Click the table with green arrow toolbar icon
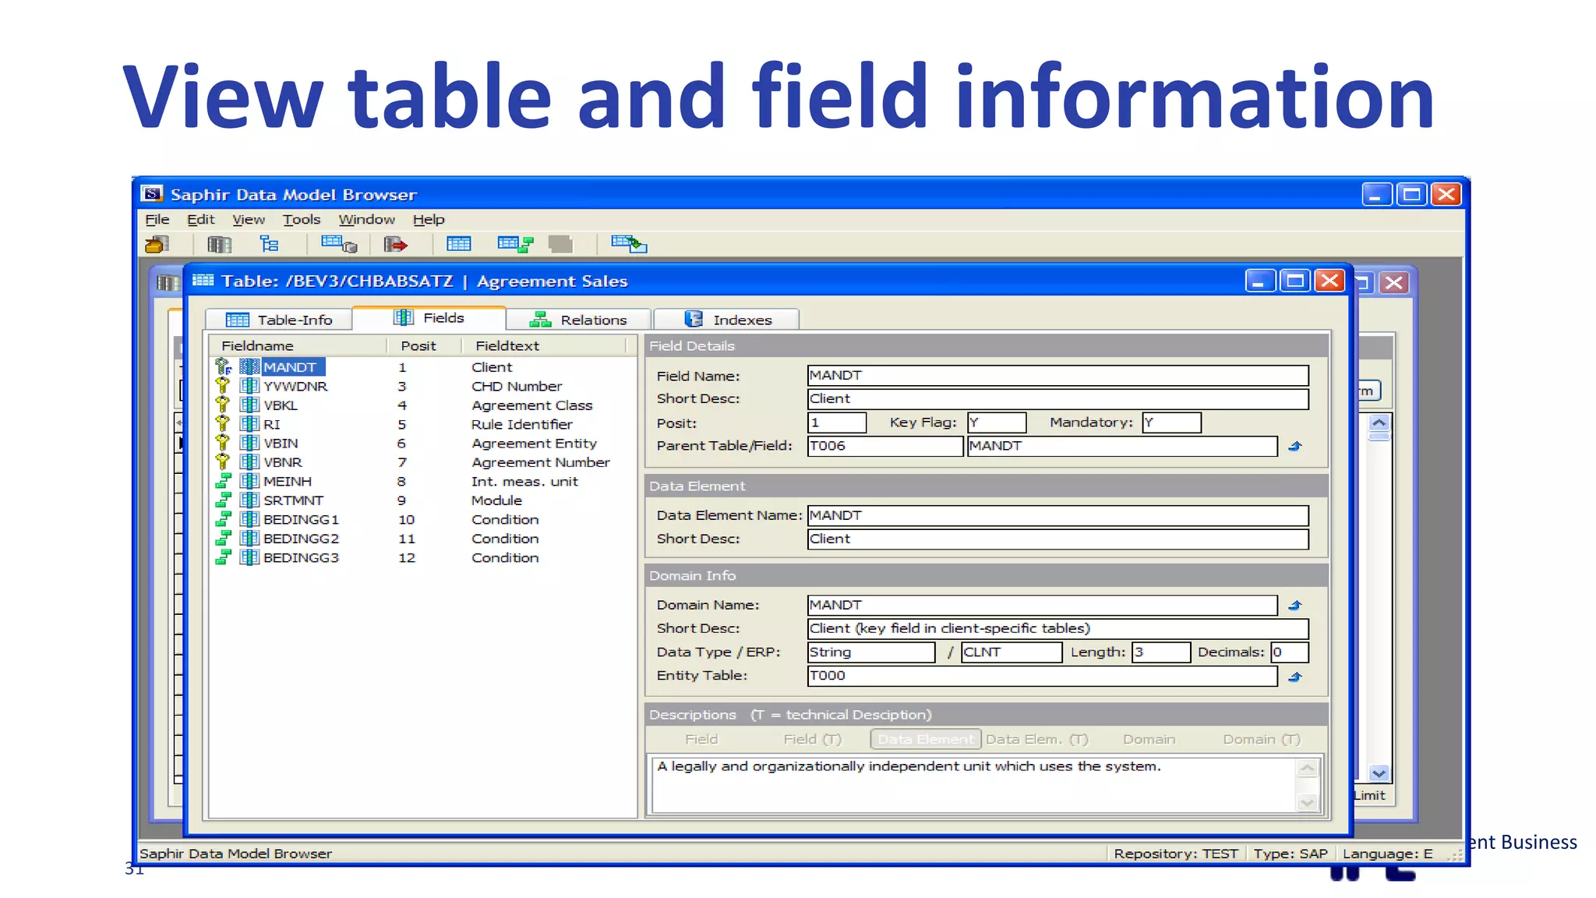Screen dimensions: 1596x898 click(629, 245)
